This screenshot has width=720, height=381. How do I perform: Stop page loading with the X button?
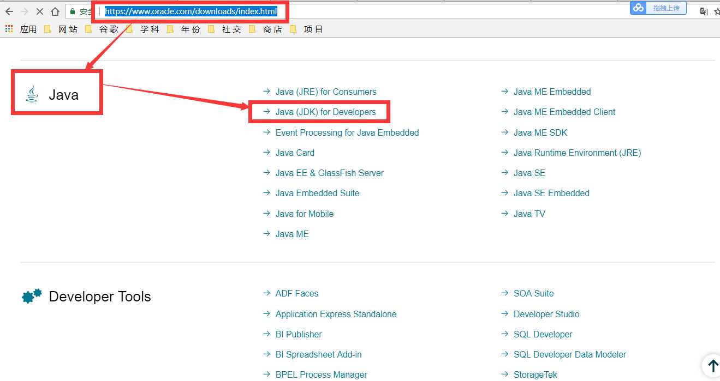click(x=39, y=11)
